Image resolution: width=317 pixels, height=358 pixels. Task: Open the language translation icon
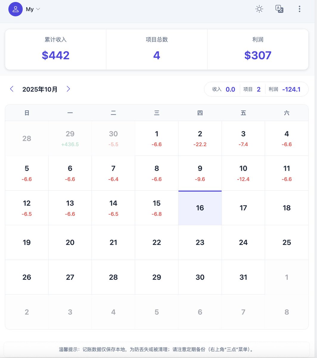279,9
